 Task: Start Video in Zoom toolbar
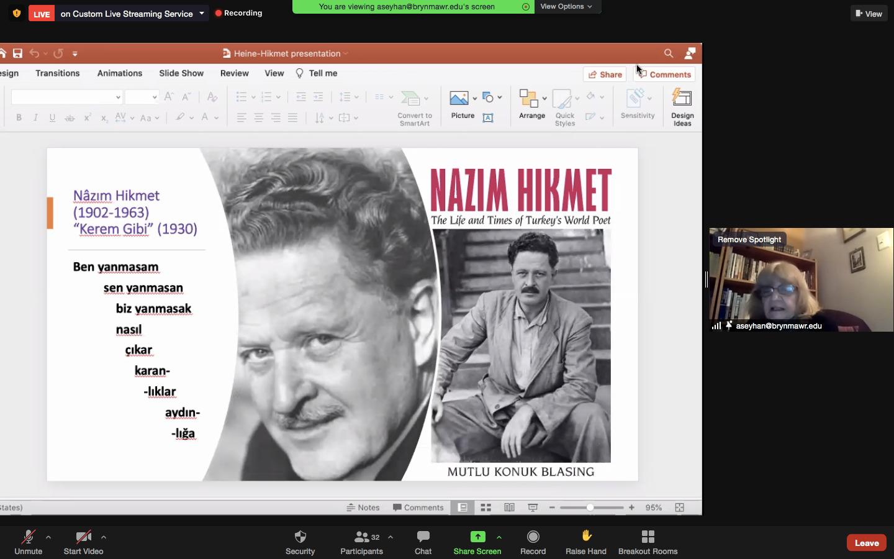tap(83, 542)
